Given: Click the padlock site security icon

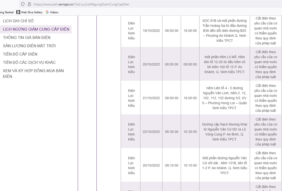Looking at the screenshot, I should 29,4.
